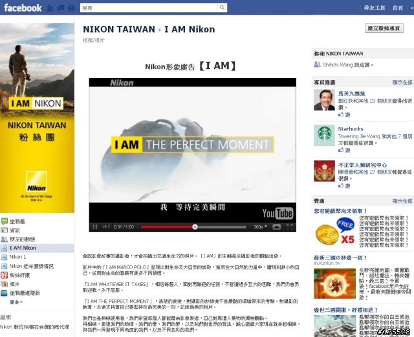Open the 資訊 info tab
The height and width of the screenshot is (337, 414).
click(15, 230)
